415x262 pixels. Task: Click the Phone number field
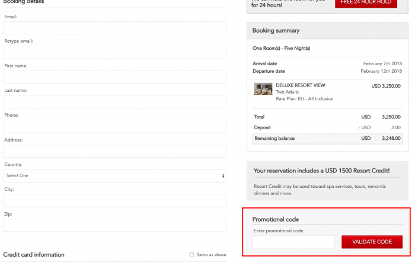114,126
